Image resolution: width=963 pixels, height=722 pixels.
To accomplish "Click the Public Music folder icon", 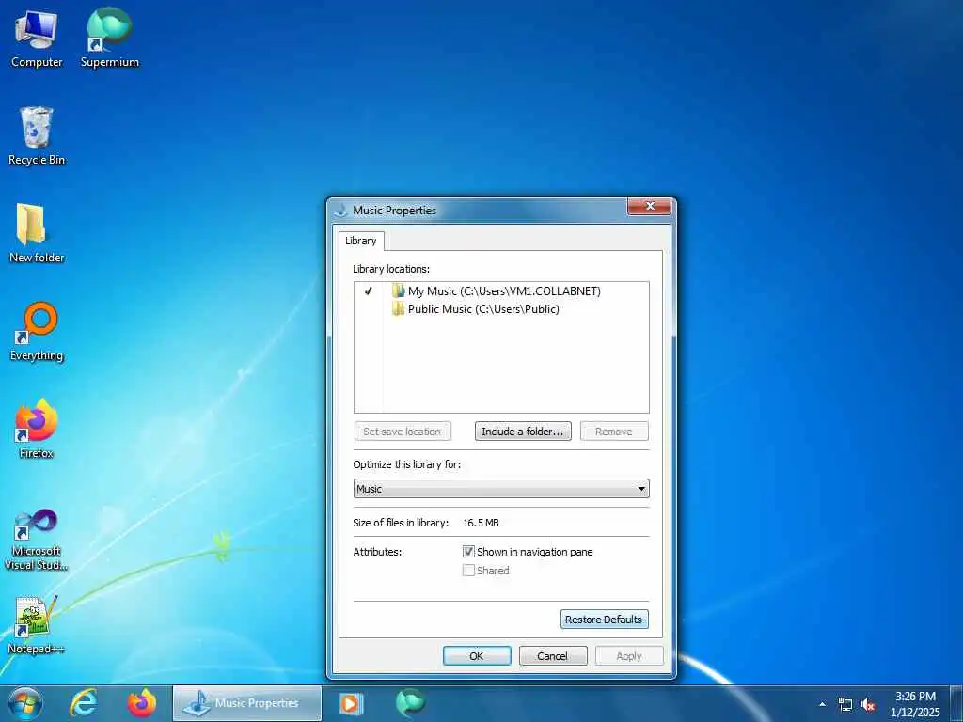I will 398,308.
